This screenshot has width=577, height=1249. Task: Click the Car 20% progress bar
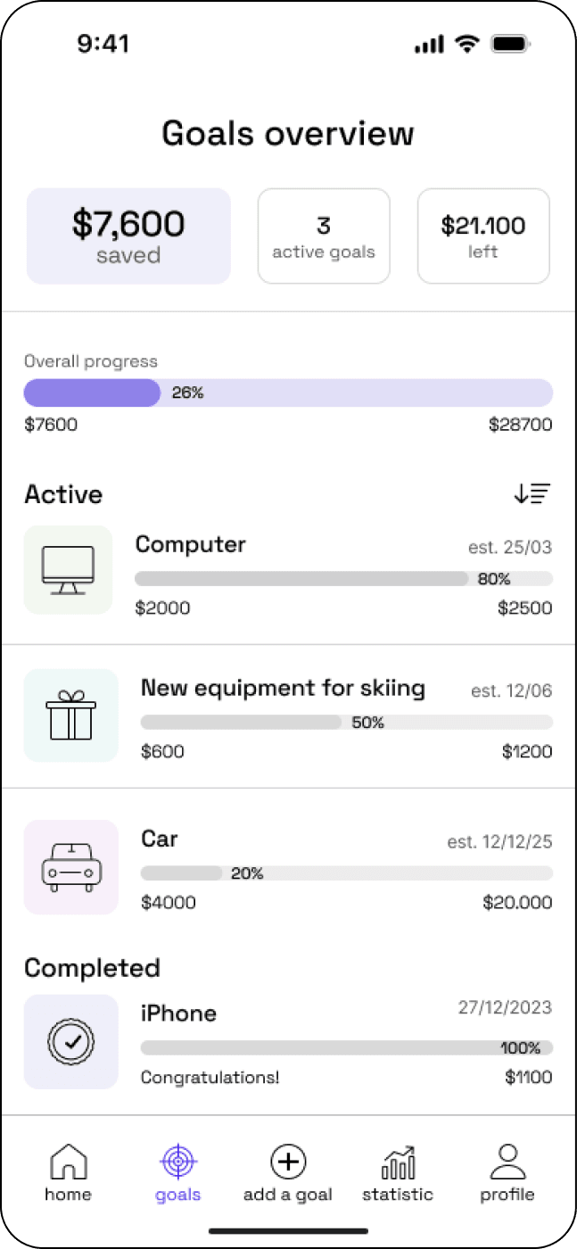(347, 873)
